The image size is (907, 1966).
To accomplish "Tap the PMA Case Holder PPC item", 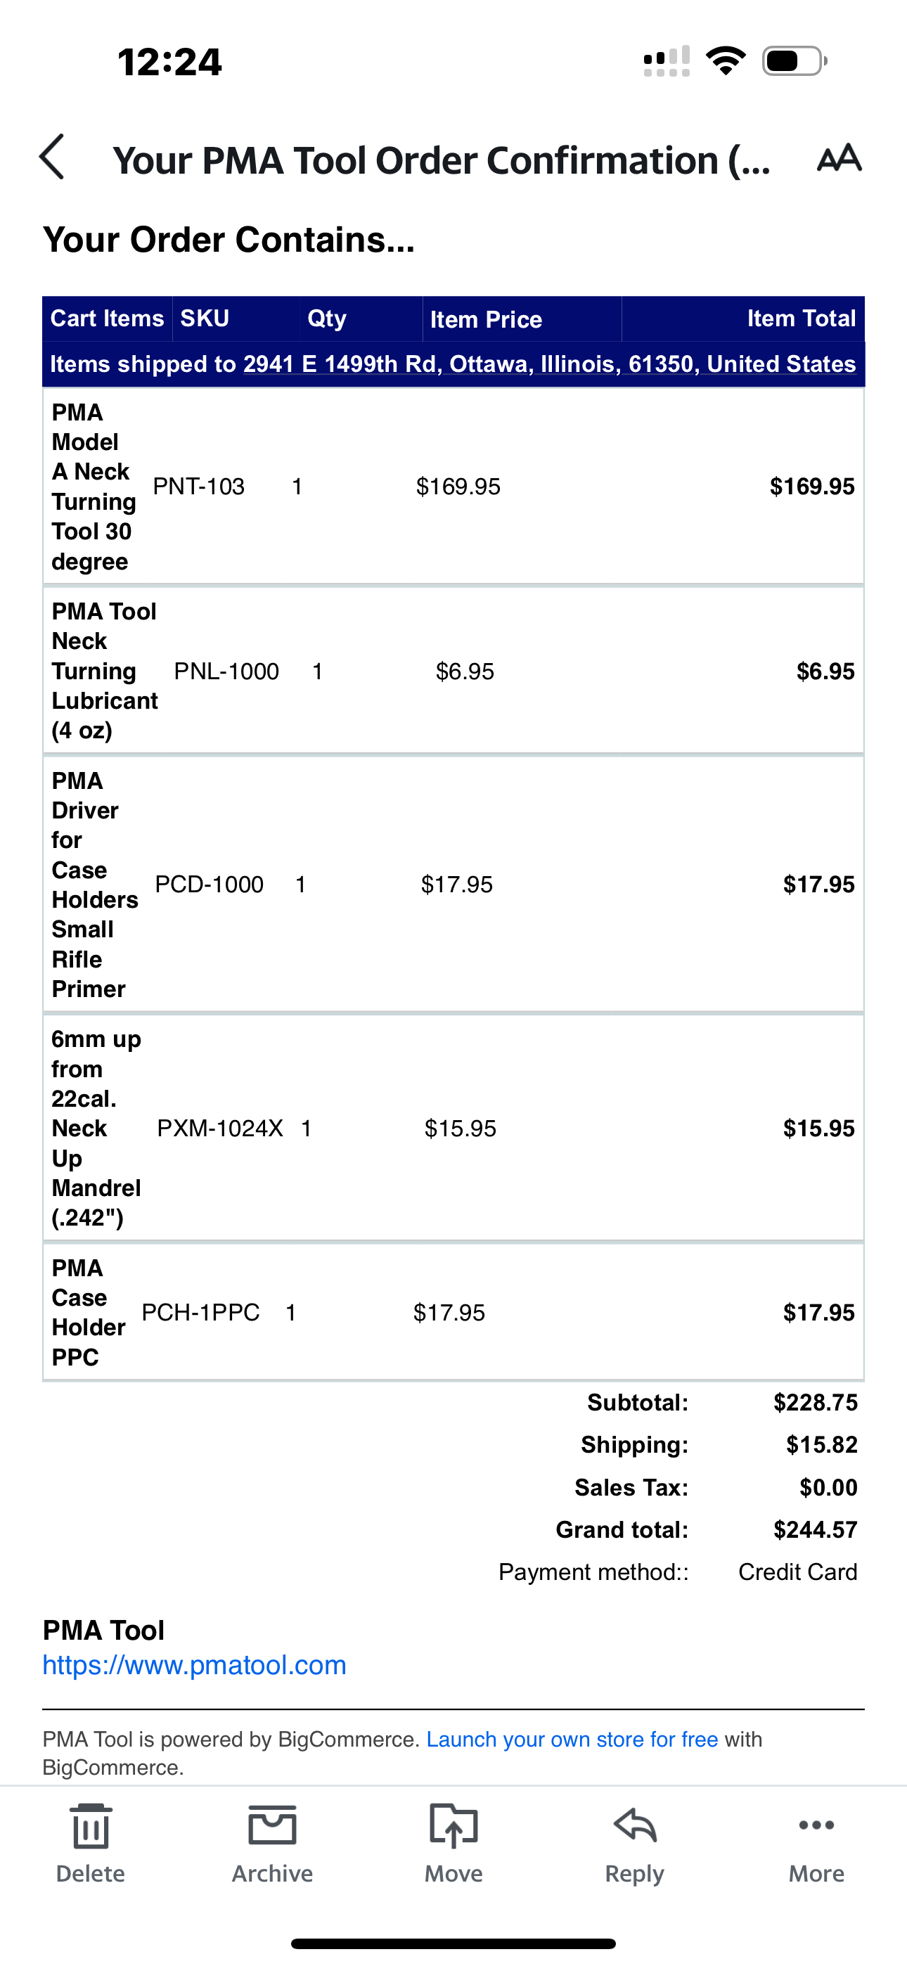I will (88, 1313).
